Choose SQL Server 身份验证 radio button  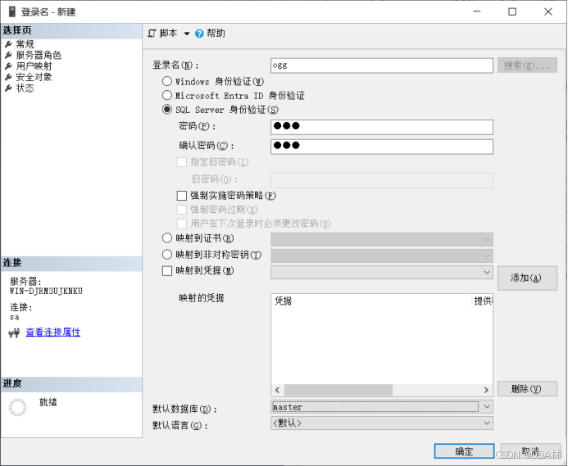(167, 110)
